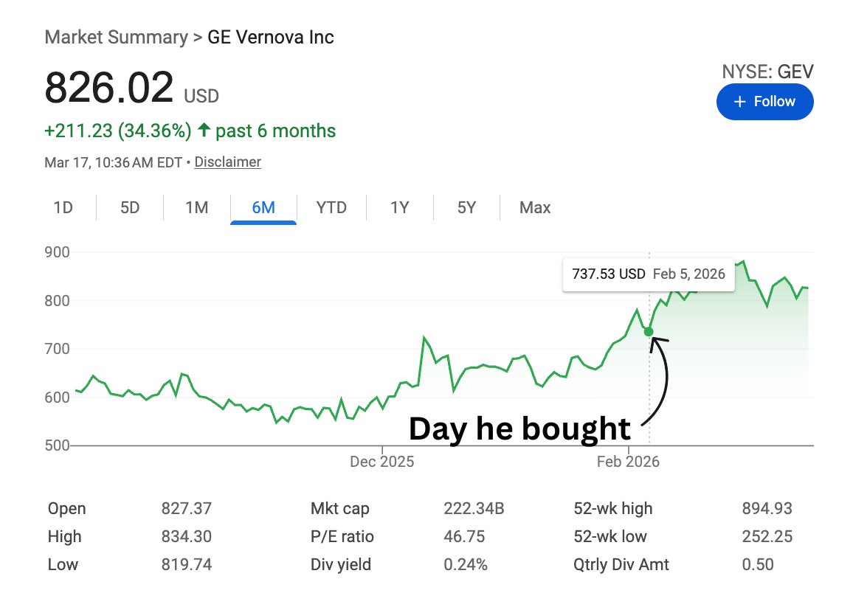Image resolution: width=853 pixels, height=593 pixels.
Task: Click the Mkt cap value 222.34B
Action: [474, 508]
